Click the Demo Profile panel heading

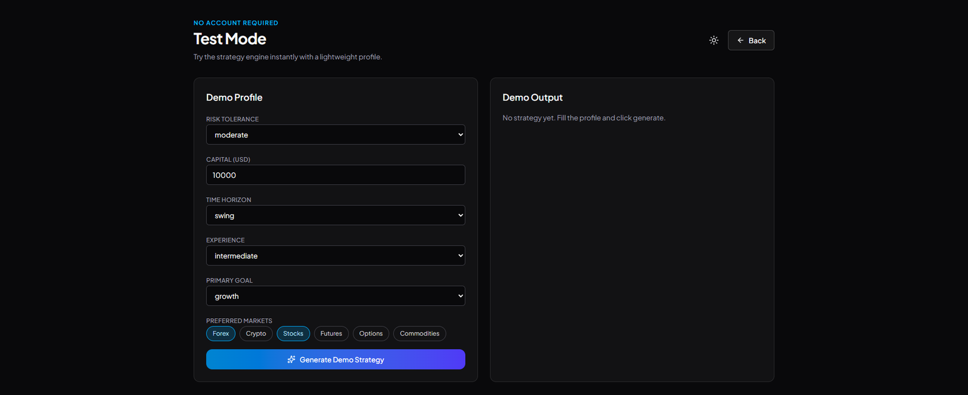click(x=234, y=97)
